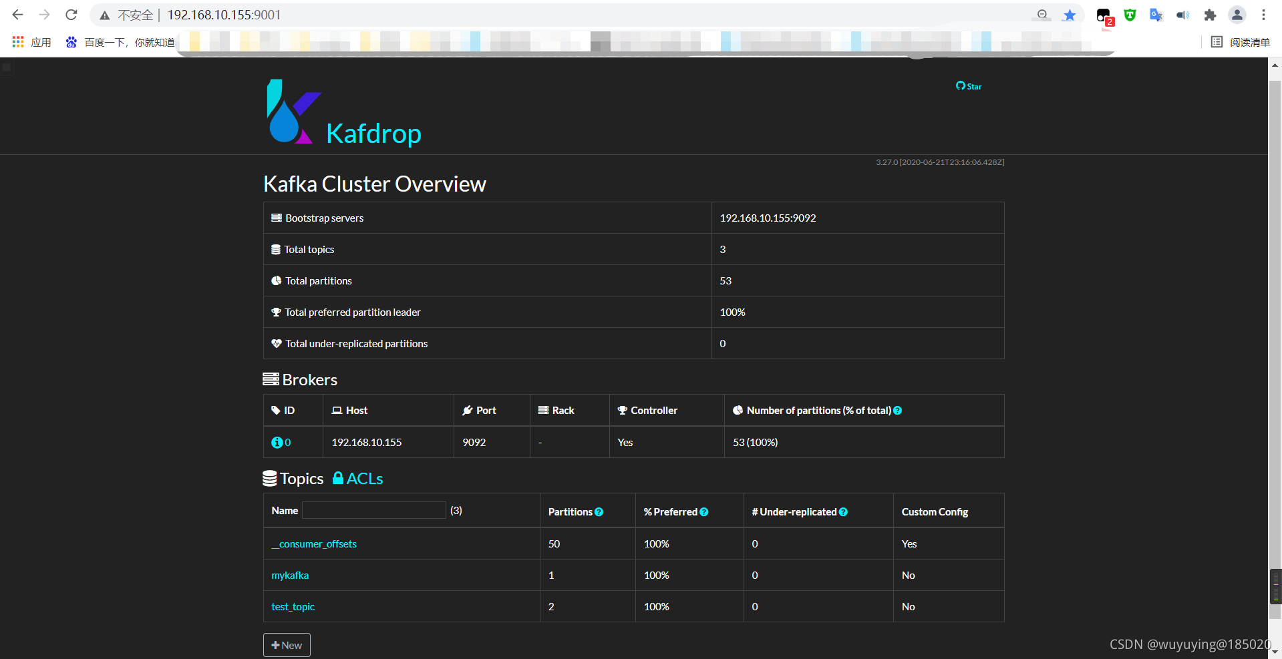Image resolution: width=1282 pixels, height=659 pixels.
Task: Open the mykafka topic link
Action: [289, 575]
